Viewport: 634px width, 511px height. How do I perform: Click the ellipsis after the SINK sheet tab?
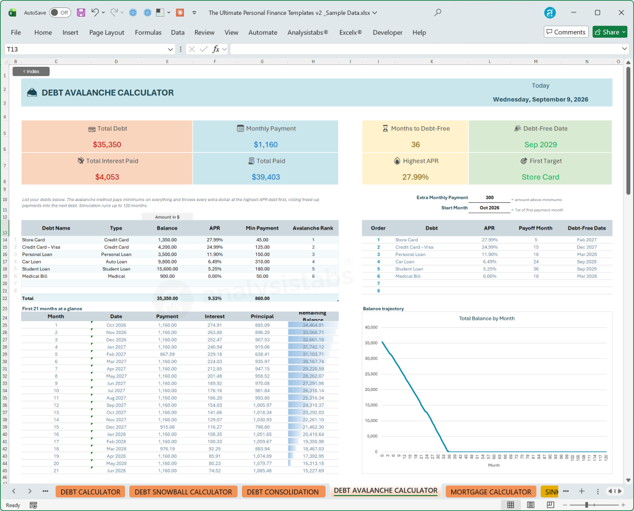(566, 491)
